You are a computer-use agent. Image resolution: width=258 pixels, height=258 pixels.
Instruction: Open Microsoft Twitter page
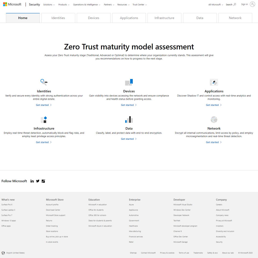coord(38,181)
